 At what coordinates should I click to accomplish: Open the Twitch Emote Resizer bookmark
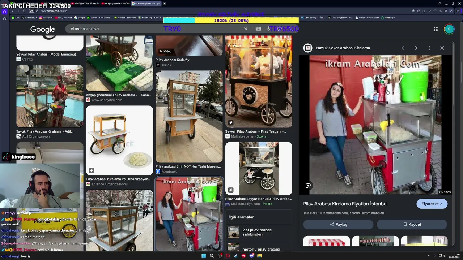point(367,18)
